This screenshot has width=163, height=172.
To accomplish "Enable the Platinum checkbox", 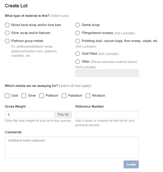I will pos(42,96).
